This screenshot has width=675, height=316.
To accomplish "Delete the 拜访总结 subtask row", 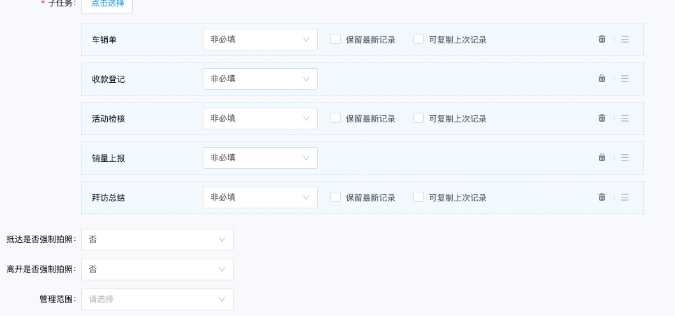I will [x=602, y=197].
